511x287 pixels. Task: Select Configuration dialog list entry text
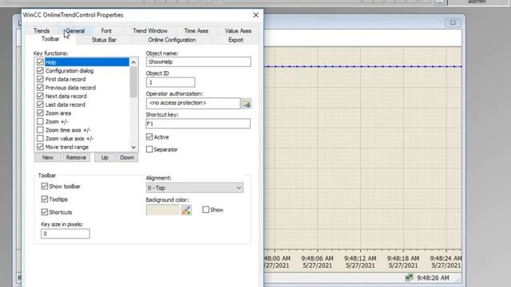(x=69, y=71)
